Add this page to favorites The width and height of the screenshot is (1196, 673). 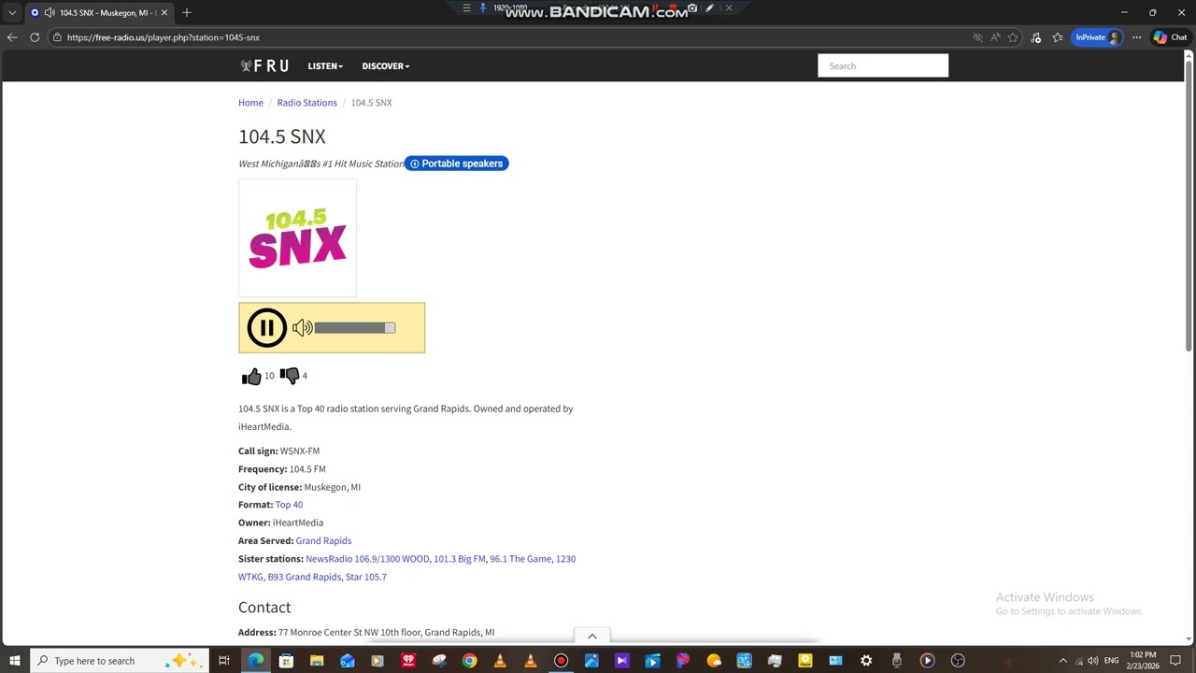1013,37
